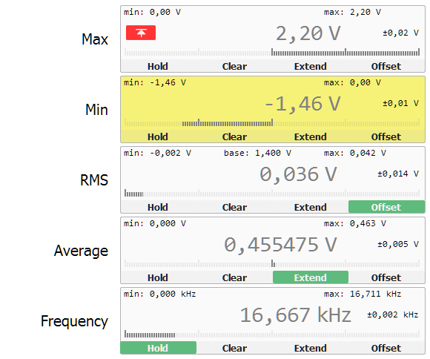Enable Extend in the Max panel
The height and width of the screenshot is (359, 430).
point(311,66)
